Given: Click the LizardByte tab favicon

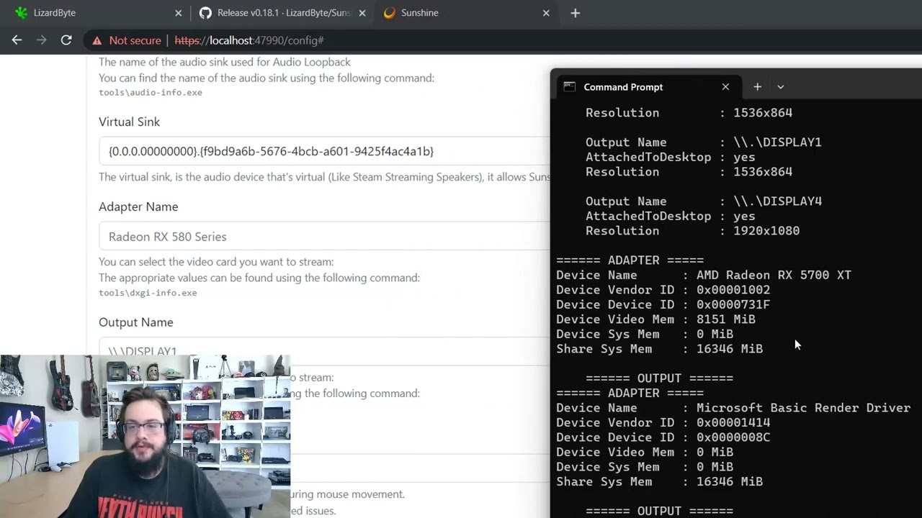Looking at the screenshot, I should 22,13.
